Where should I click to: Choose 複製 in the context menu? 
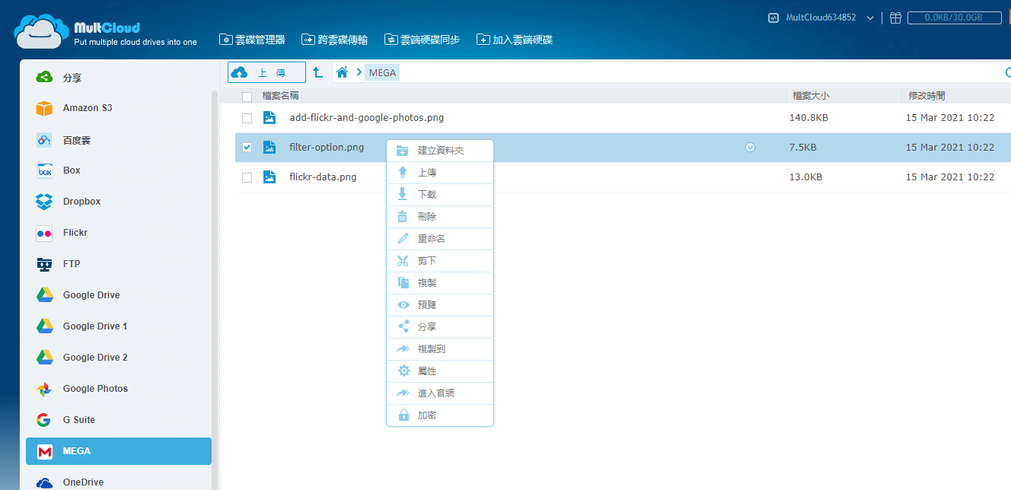point(440,283)
